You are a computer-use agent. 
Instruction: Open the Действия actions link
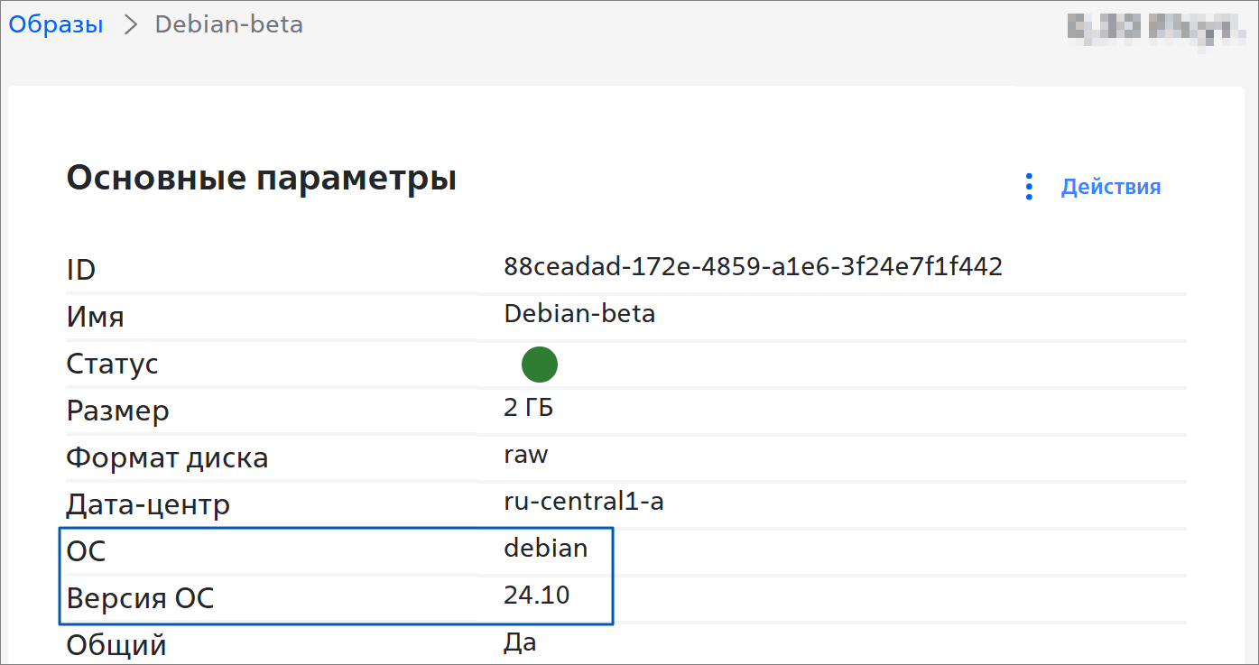tap(1110, 187)
